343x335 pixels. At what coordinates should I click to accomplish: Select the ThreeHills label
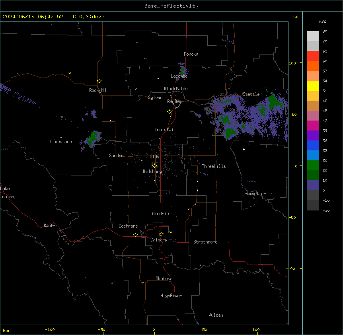pyautogui.click(x=214, y=166)
